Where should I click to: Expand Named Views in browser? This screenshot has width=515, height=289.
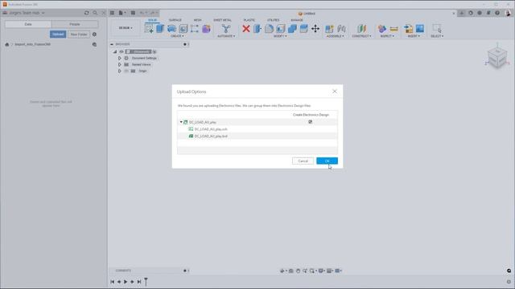pyautogui.click(x=120, y=64)
